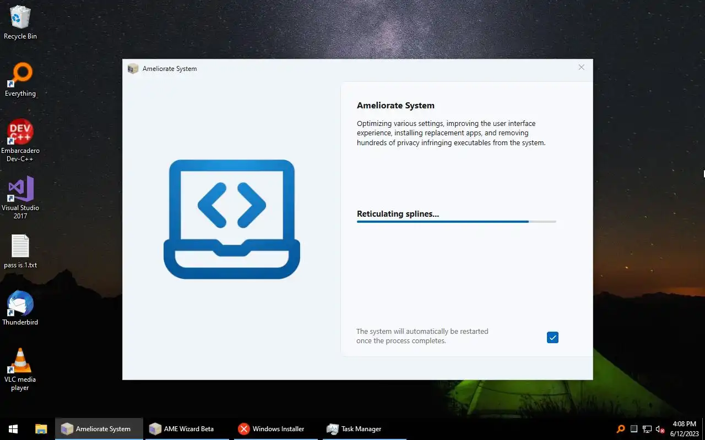Open the clock showing 4:08 PM
The height and width of the screenshot is (440, 705).
(x=684, y=429)
